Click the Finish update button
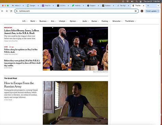 pyautogui.click(x=151, y=11)
